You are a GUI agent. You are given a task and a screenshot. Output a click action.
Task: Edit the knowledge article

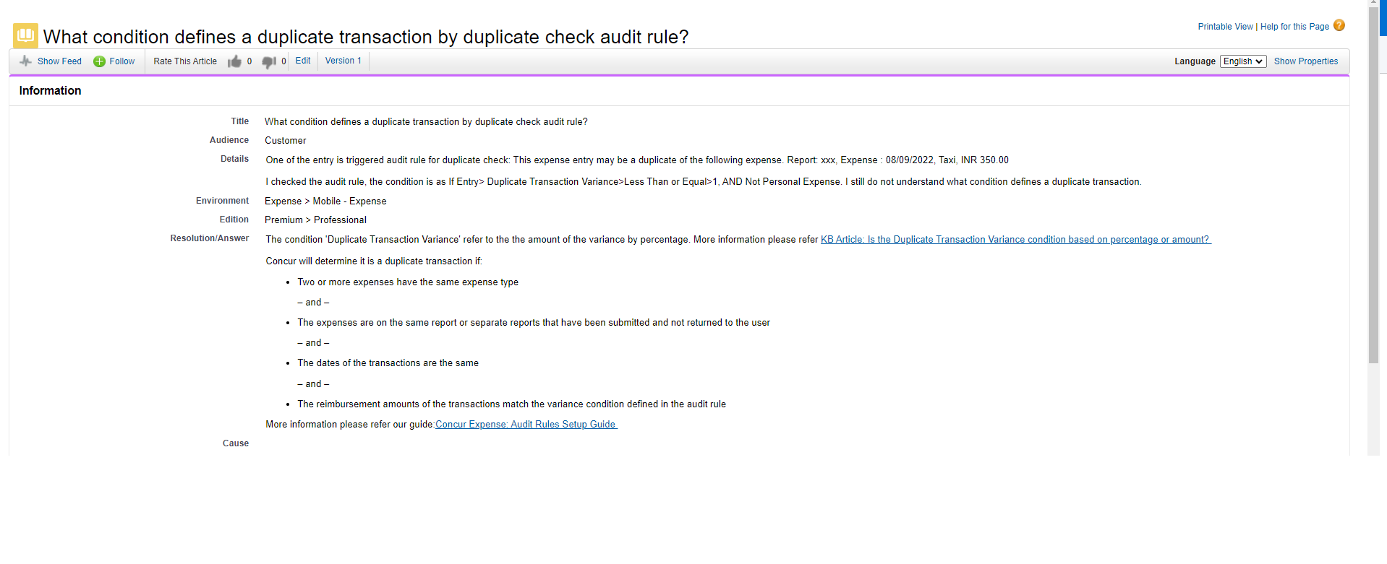click(303, 61)
